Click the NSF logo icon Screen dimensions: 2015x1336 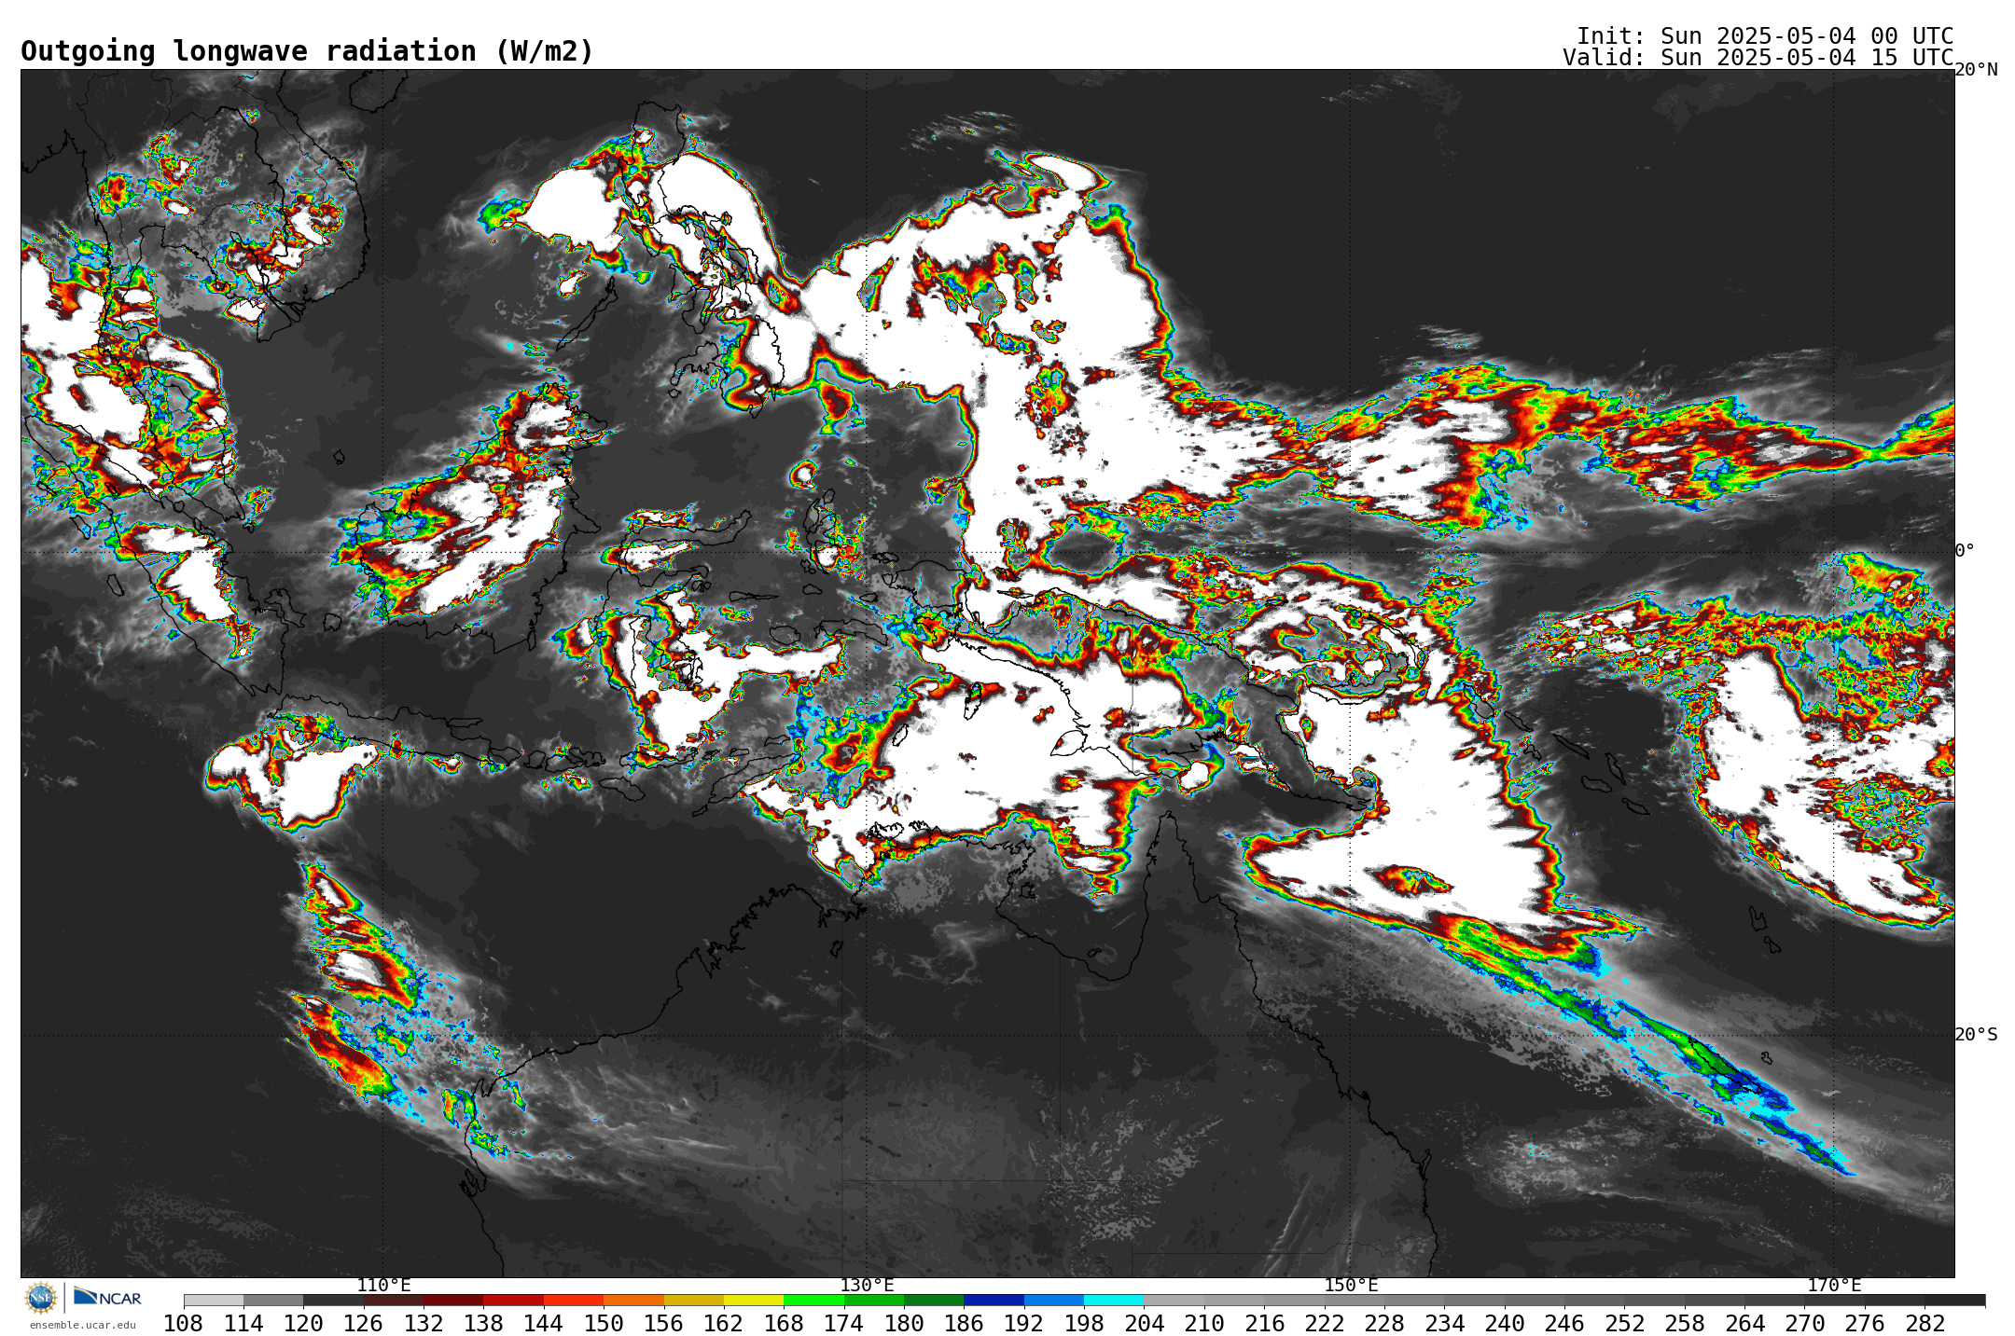(41, 1297)
